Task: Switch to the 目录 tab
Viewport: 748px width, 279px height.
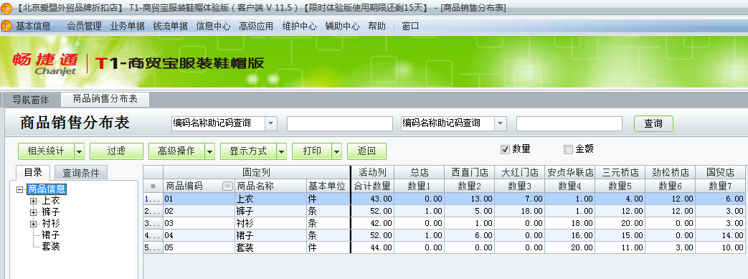Action: [34, 173]
